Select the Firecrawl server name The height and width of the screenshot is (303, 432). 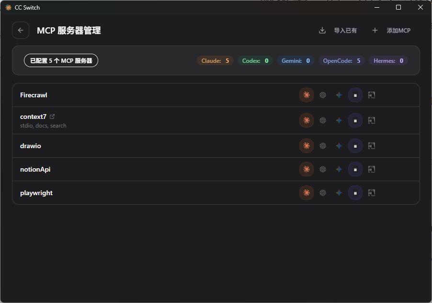coord(34,95)
